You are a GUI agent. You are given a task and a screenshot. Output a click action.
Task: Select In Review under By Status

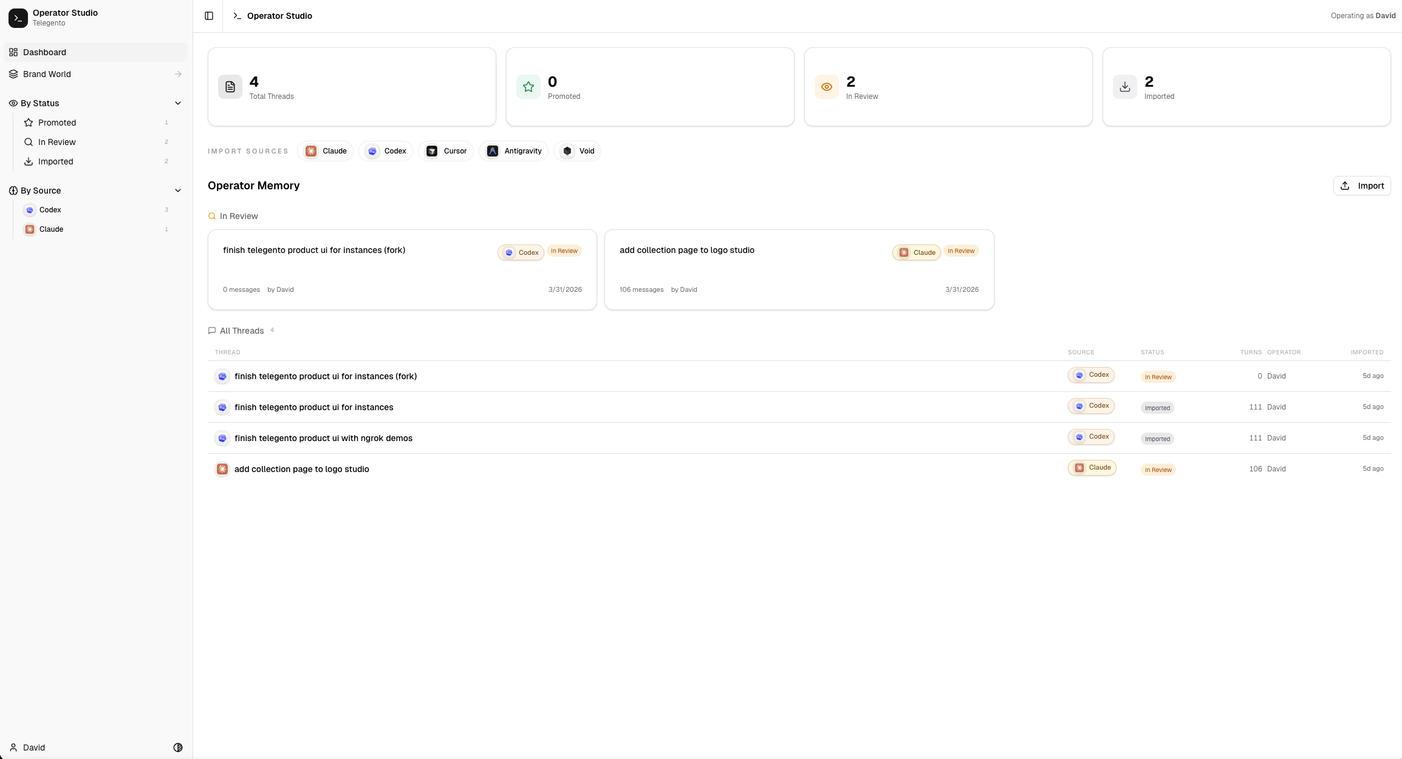pos(58,141)
